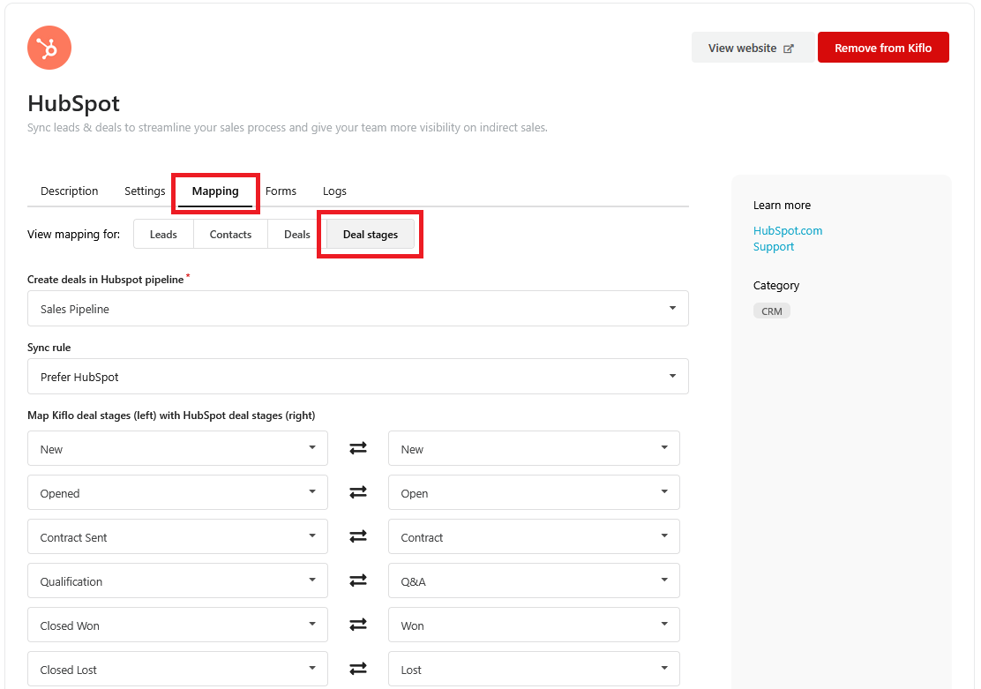Open the HubSpot stage dropdown showing New
Screen dimensions: 981x689
(x=534, y=448)
